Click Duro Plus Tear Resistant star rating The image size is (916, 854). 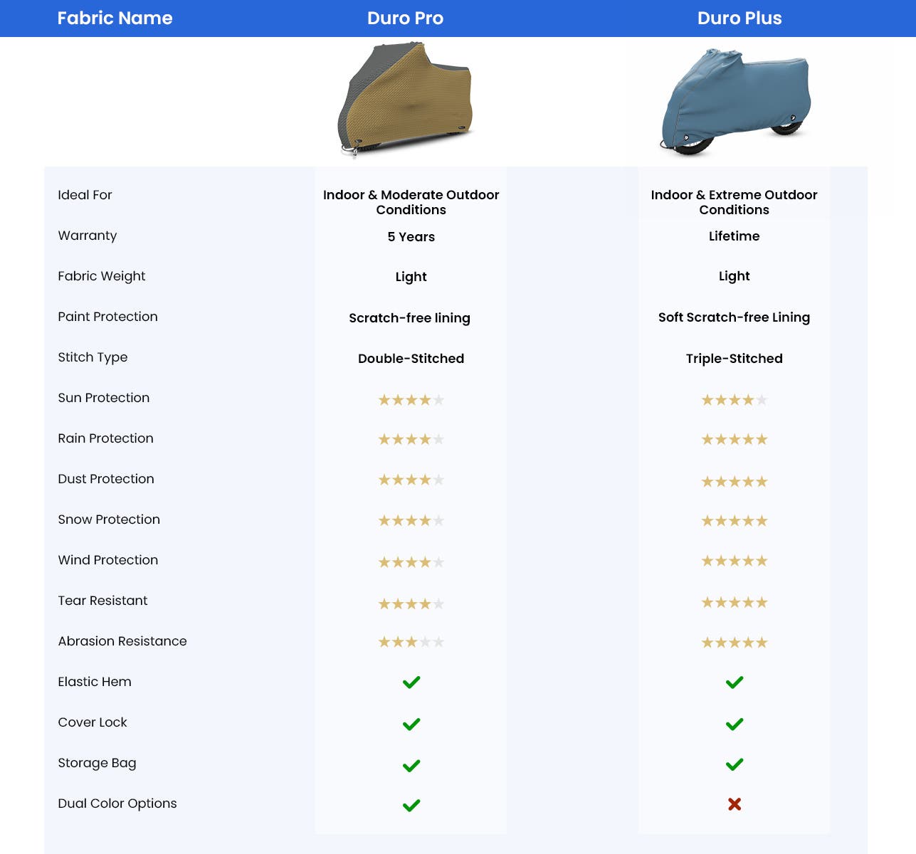pyautogui.click(x=735, y=603)
